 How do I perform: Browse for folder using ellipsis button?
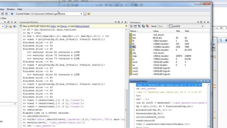tap(85, 14)
